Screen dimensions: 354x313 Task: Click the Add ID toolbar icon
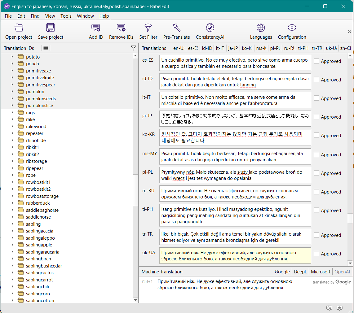click(x=96, y=28)
